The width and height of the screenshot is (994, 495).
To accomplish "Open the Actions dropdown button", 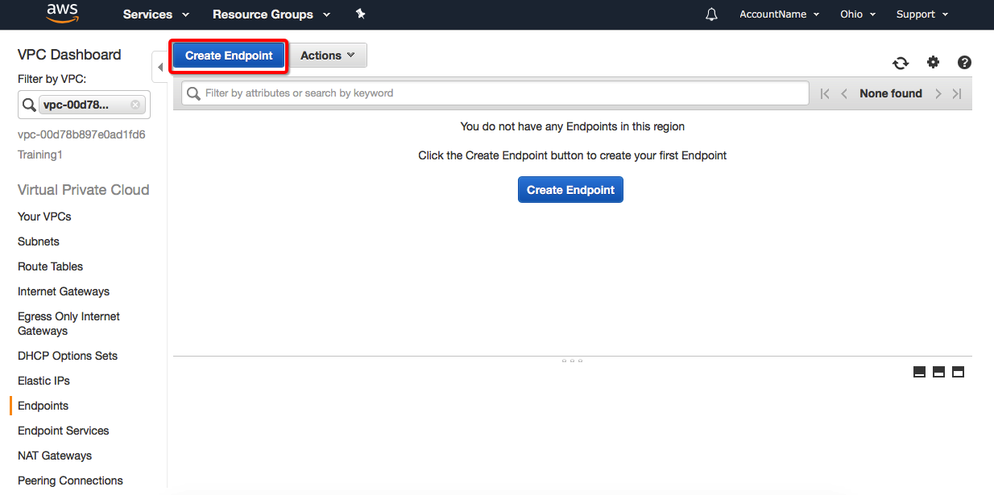I will point(328,56).
